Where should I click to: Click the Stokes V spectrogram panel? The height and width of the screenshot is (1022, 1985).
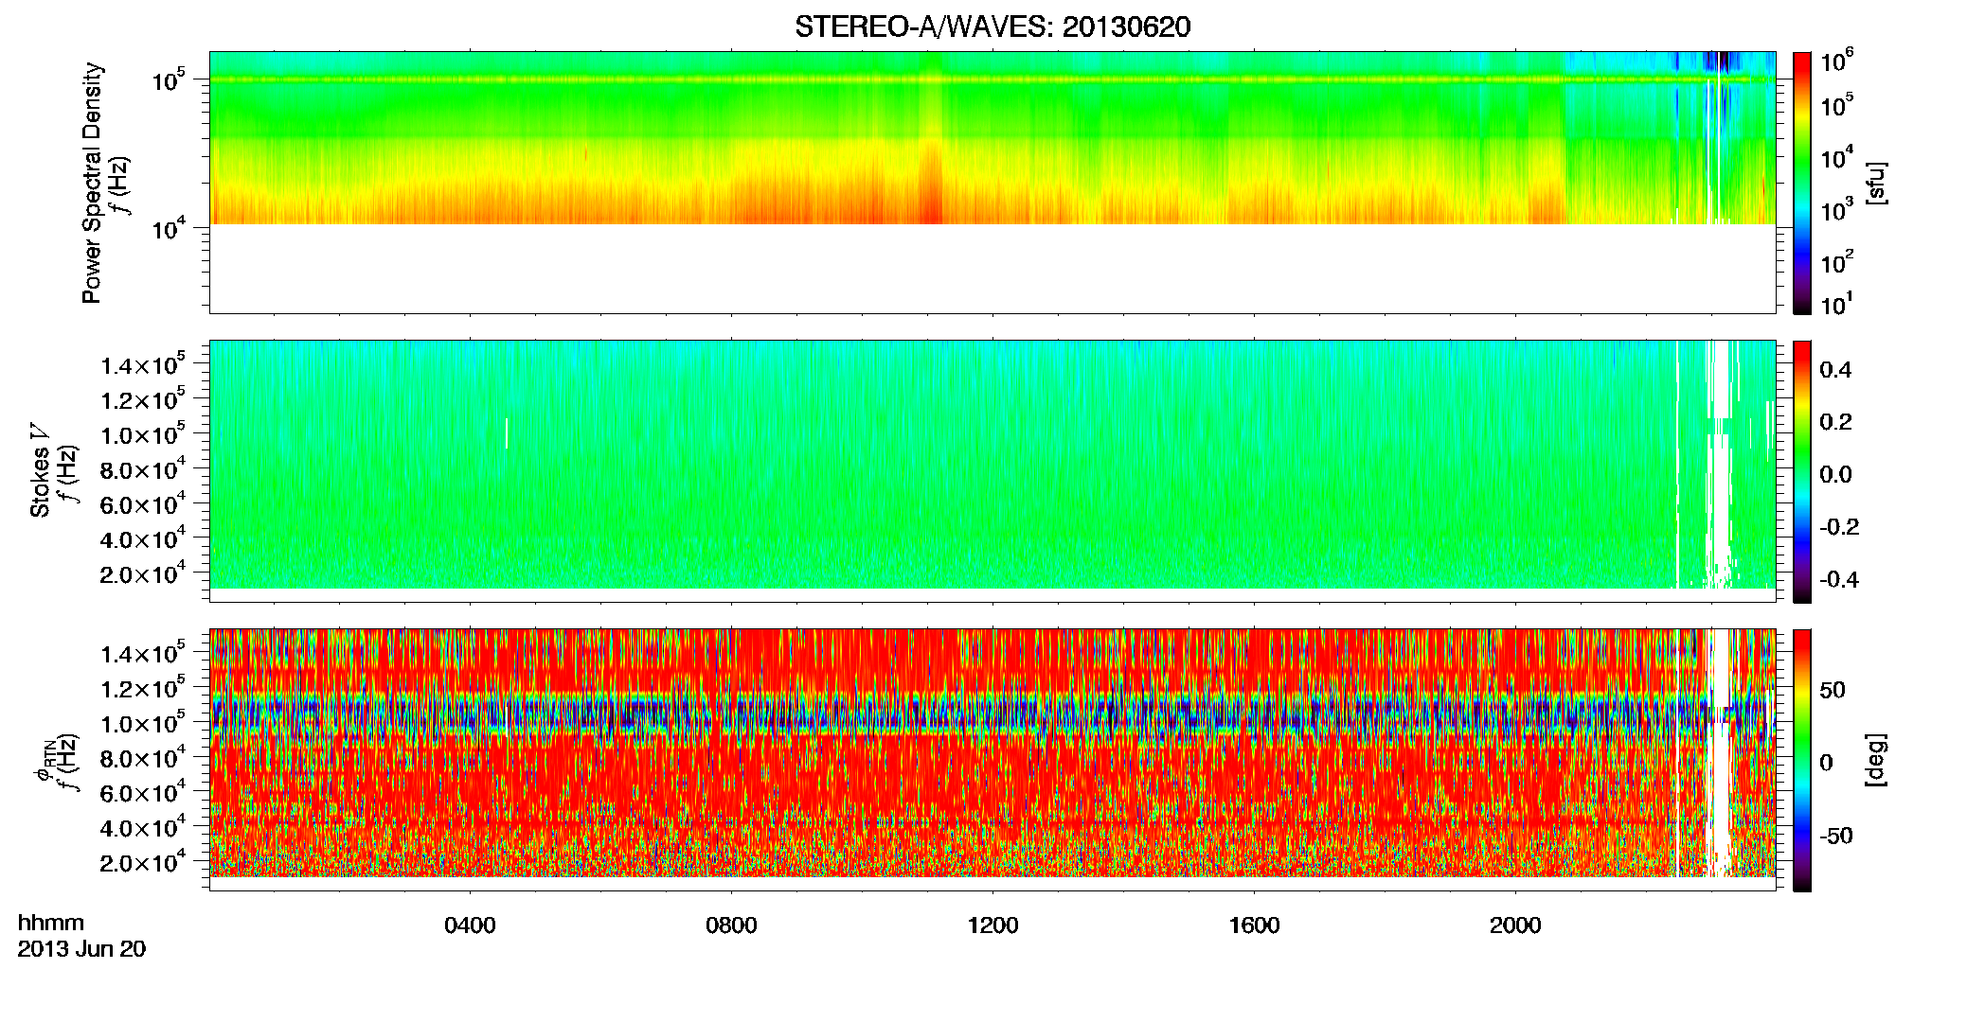(992, 471)
